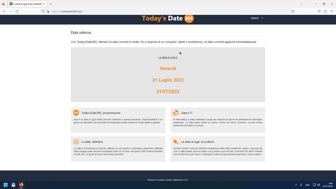Click the Today'sDate365, presentazione title
Screen dimensions: 336x189
coord(101,113)
